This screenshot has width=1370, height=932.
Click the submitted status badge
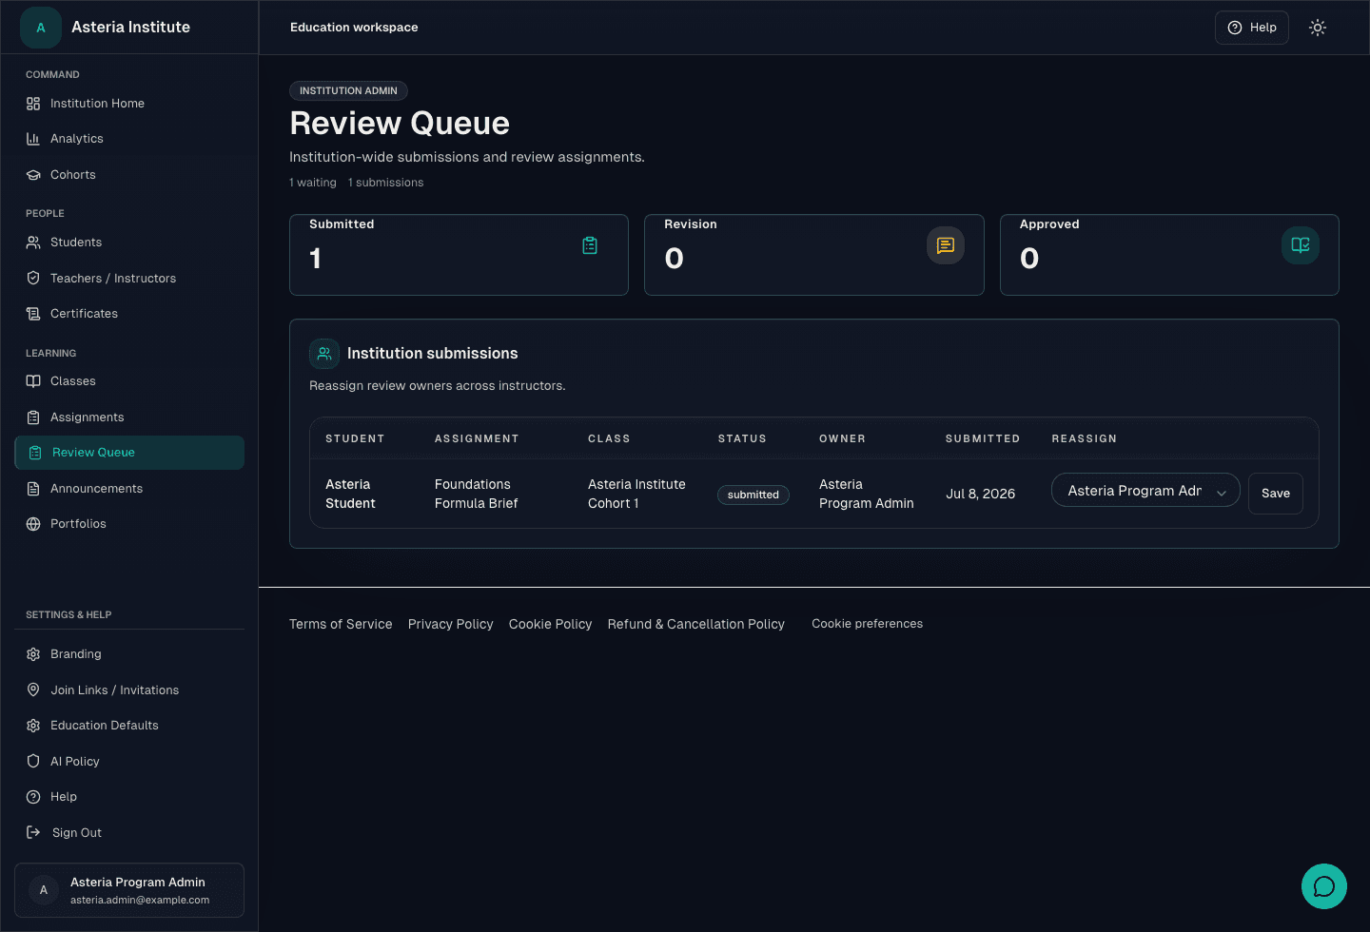(753, 495)
